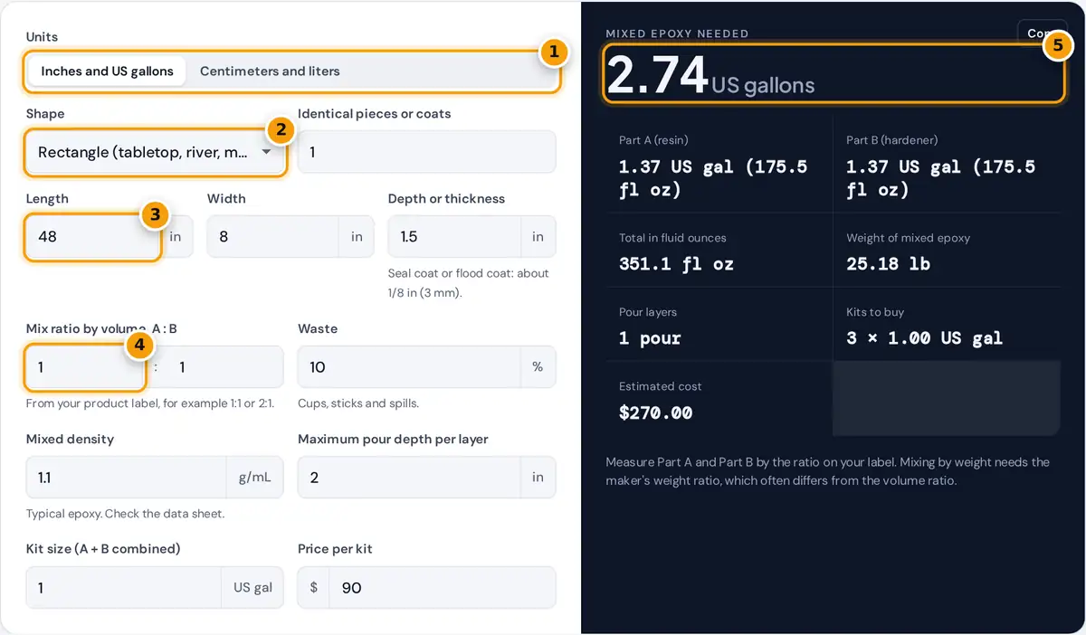Click the 351.1 fl oz total
1086x635 pixels.
676,264
